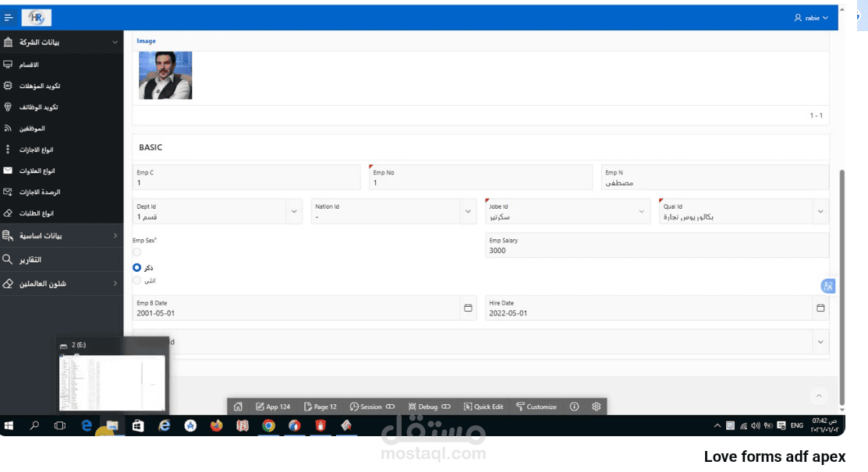Open the Nation Id dropdown list
Image resolution: width=868 pixels, height=472 pixels.
tap(468, 212)
